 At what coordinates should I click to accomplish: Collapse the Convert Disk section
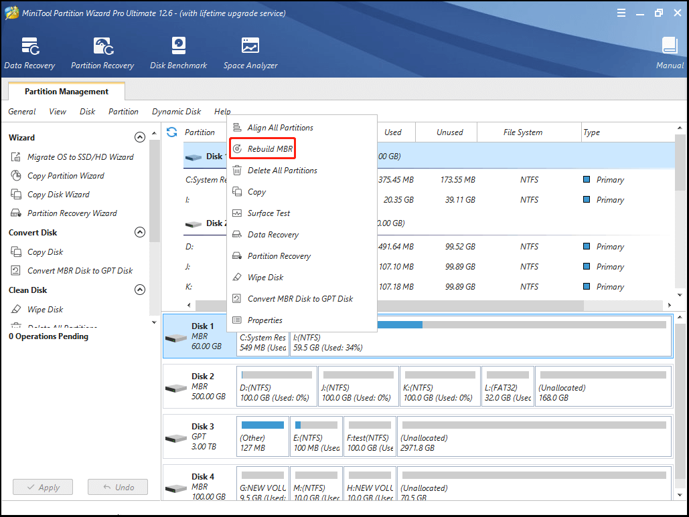pyautogui.click(x=140, y=232)
